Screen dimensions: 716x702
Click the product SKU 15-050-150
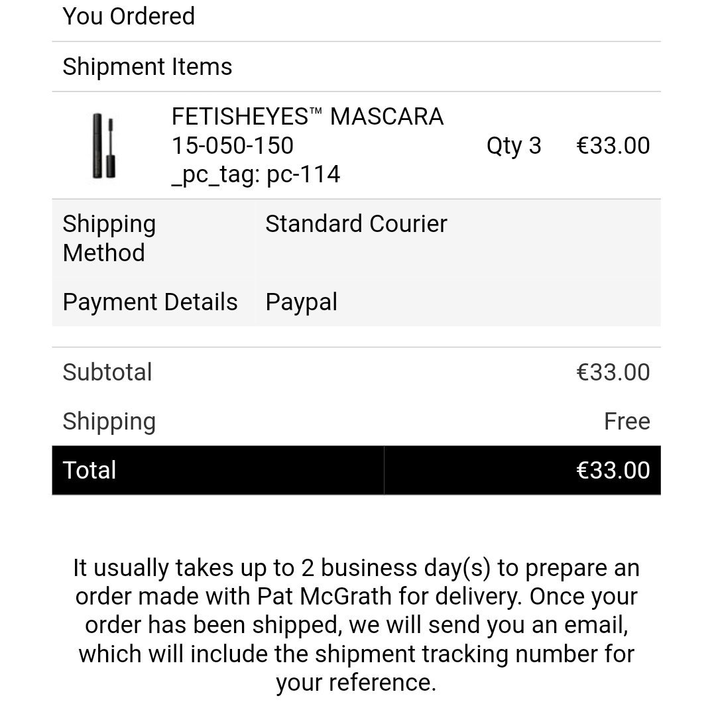coord(233,146)
